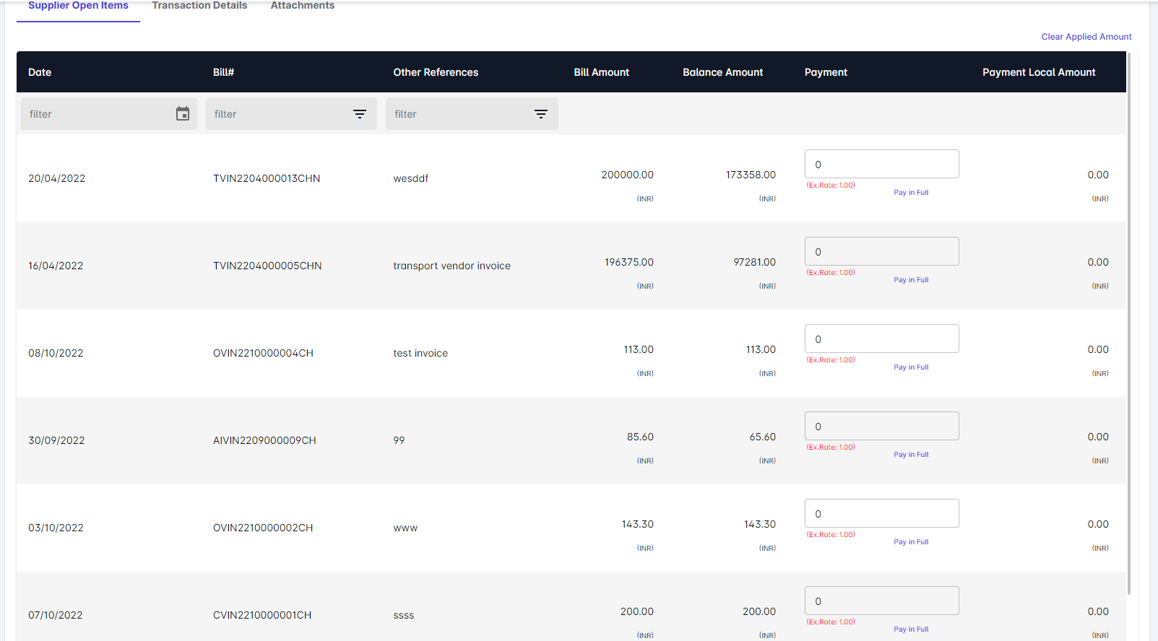
Task: Click Payment field for TVIN2204000005CHN
Action: (x=881, y=251)
